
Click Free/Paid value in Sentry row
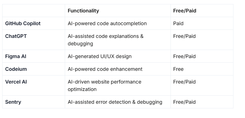[184, 102]
